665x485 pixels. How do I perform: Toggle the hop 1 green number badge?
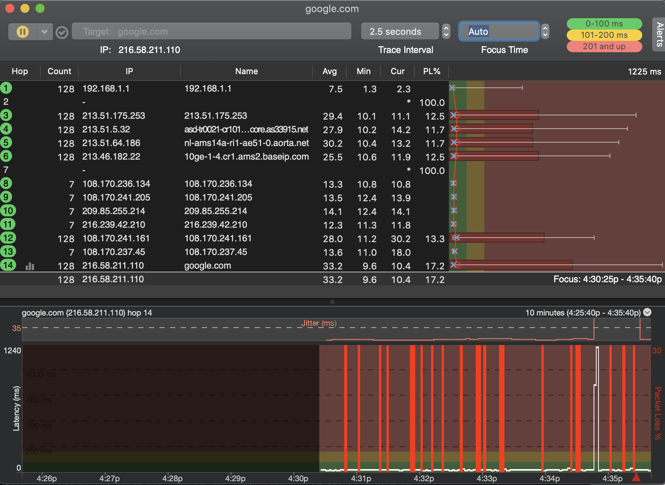pos(6,88)
